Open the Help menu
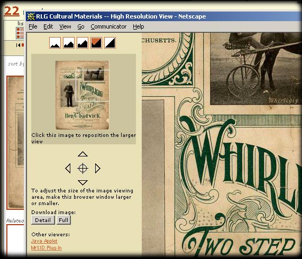The height and width of the screenshot is (259, 302). [138, 26]
